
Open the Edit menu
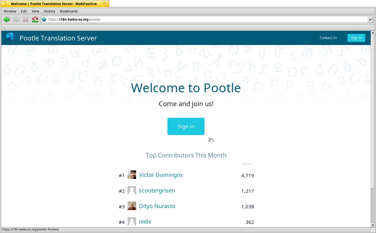point(24,11)
